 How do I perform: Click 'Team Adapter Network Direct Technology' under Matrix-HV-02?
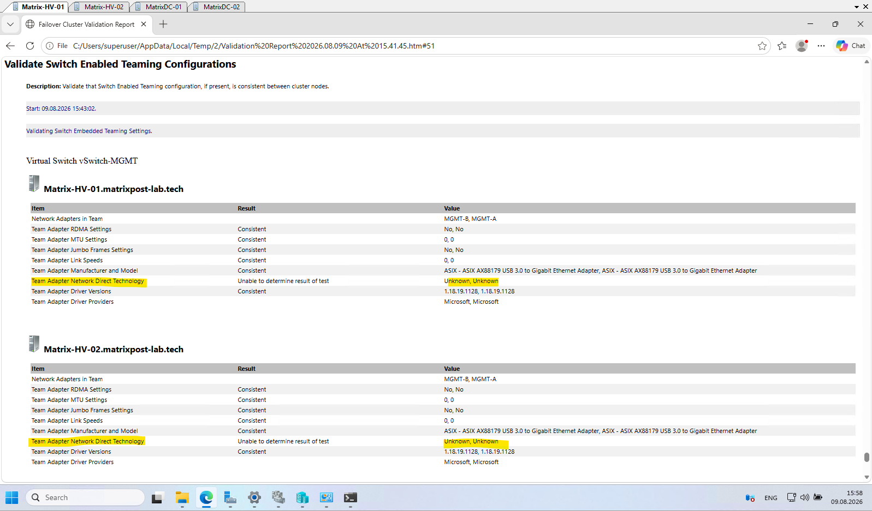click(x=88, y=442)
